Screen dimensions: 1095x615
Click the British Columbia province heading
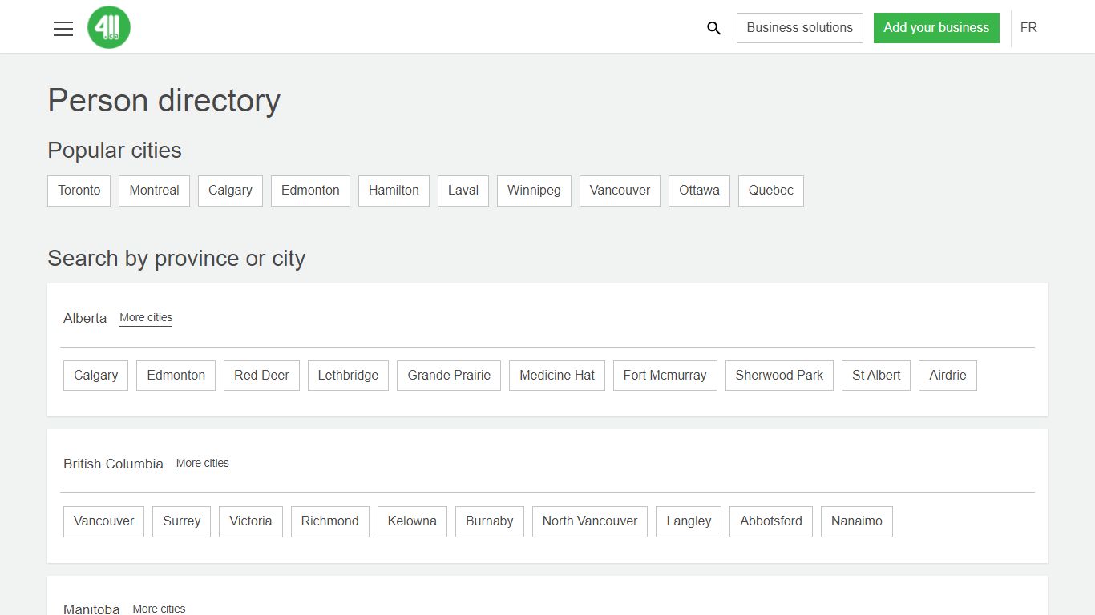click(113, 464)
